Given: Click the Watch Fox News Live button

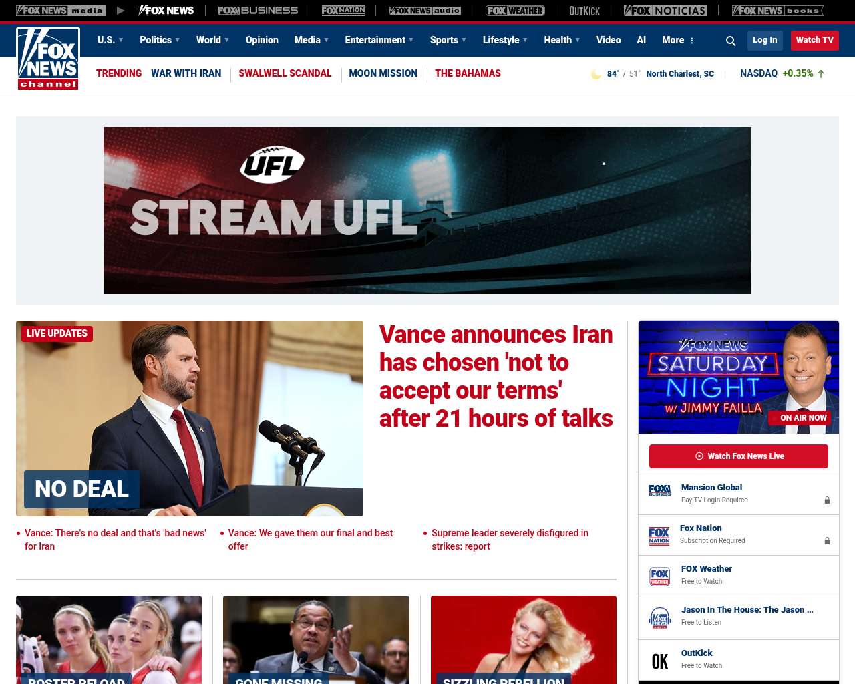Looking at the screenshot, I should (x=738, y=456).
